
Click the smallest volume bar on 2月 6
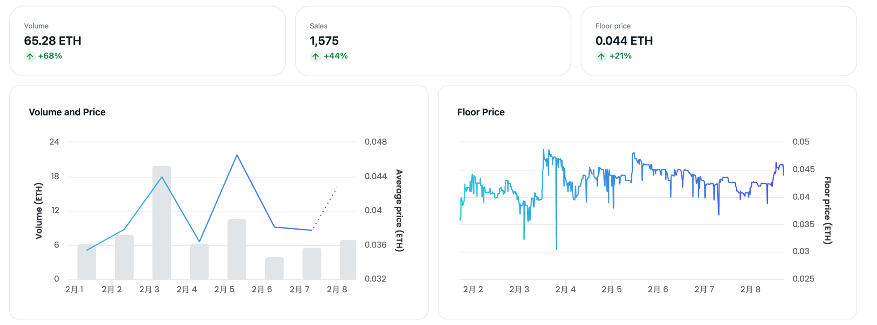[x=274, y=268]
